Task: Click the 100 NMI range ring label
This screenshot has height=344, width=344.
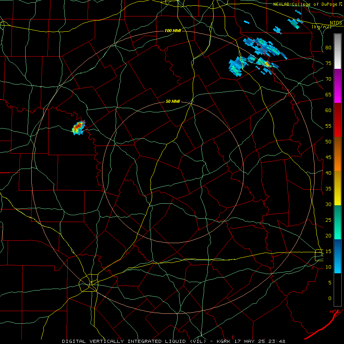Action: tap(173, 31)
